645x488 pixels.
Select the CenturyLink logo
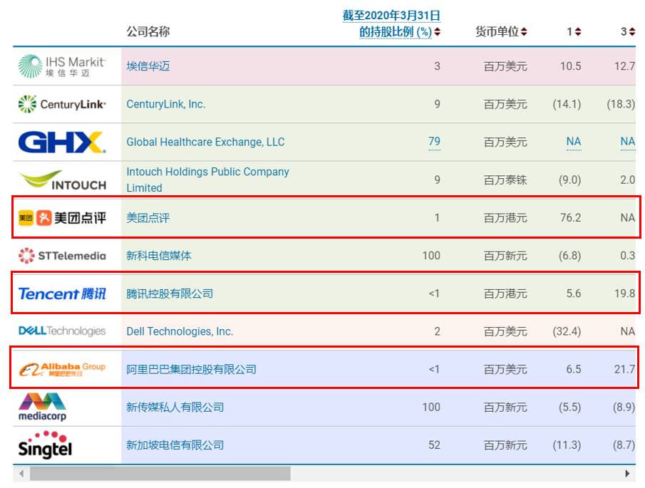[x=62, y=104]
